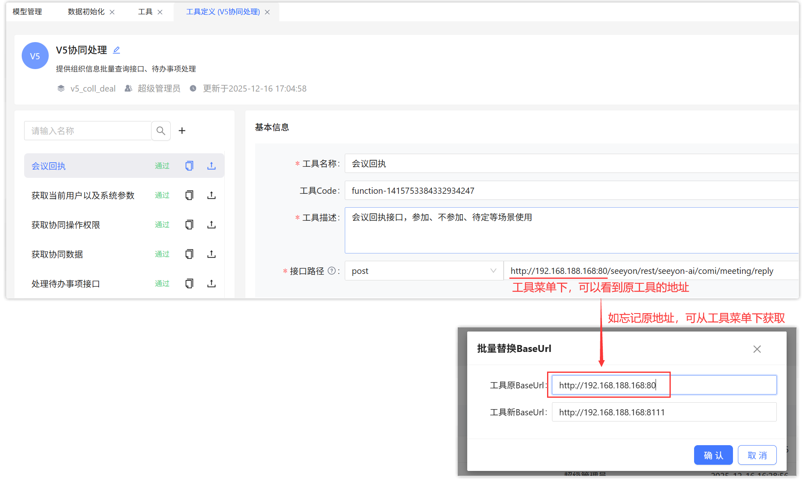
Task: Click the 取消 button in dialog
Action: point(757,455)
